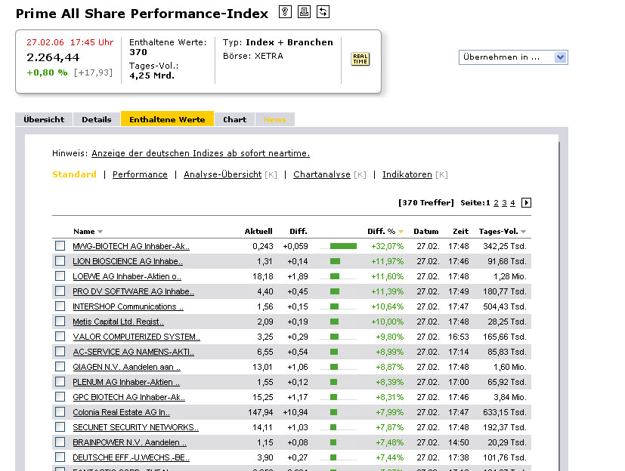Viewport: 625px width, 471px height.
Task: Open MWG-BIOTECH AG Inhaber-Ak.. link
Action: [x=131, y=246]
